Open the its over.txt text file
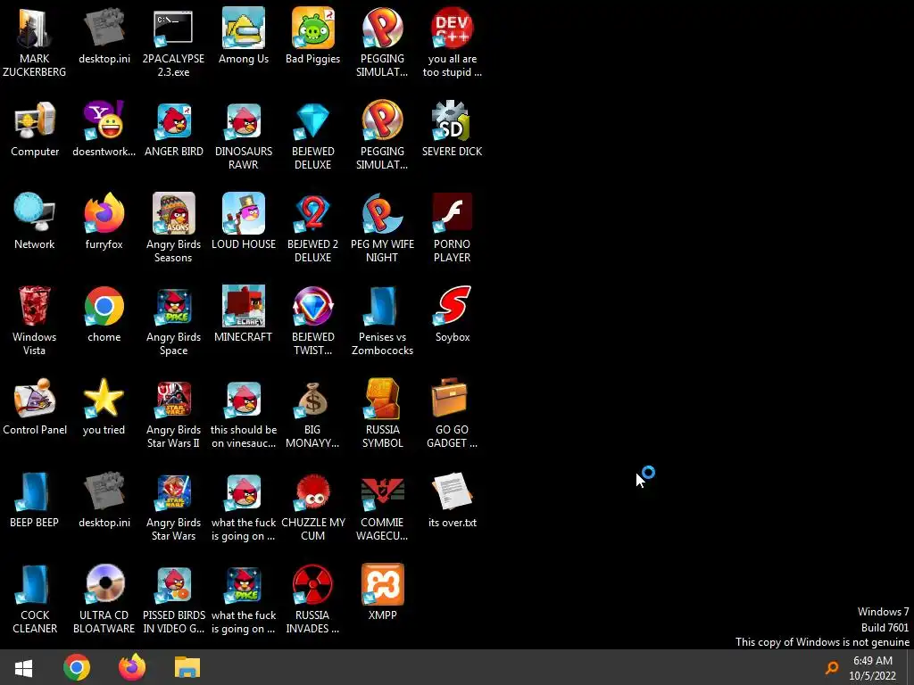The width and height of the screenshot is (914, 685). (452, 491)
